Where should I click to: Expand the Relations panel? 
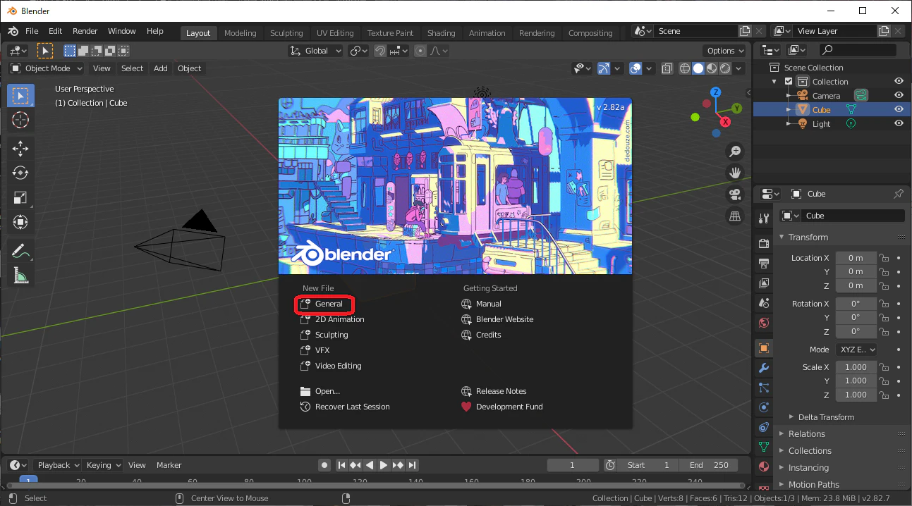(x=807, y=434)
